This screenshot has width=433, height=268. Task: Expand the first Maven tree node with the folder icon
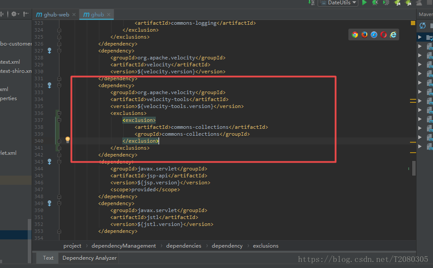420,37
